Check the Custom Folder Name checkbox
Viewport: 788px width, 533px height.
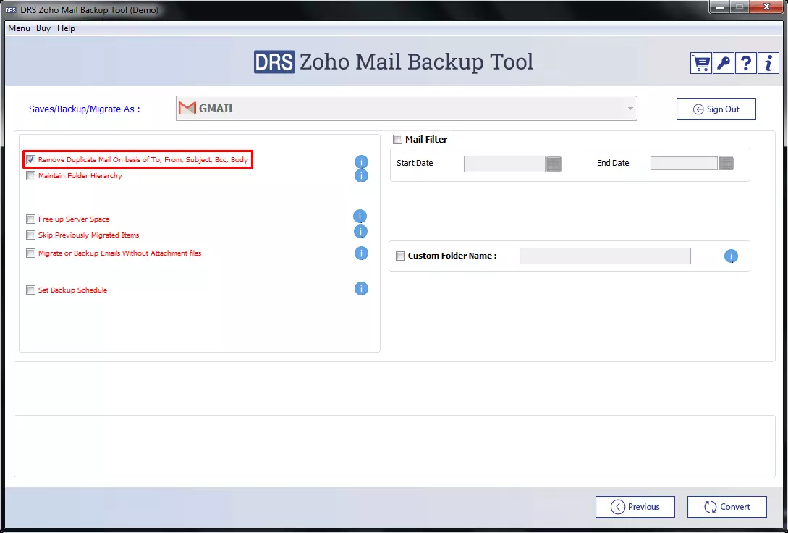[x=401, y=256]
